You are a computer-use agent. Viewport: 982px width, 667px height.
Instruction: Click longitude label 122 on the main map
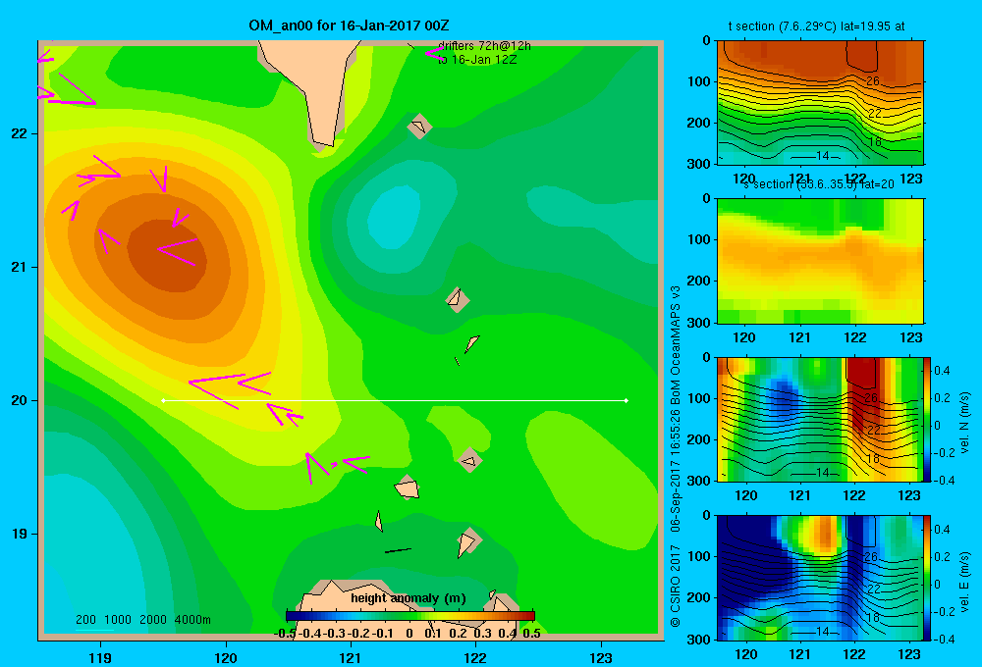click(475, 657)
